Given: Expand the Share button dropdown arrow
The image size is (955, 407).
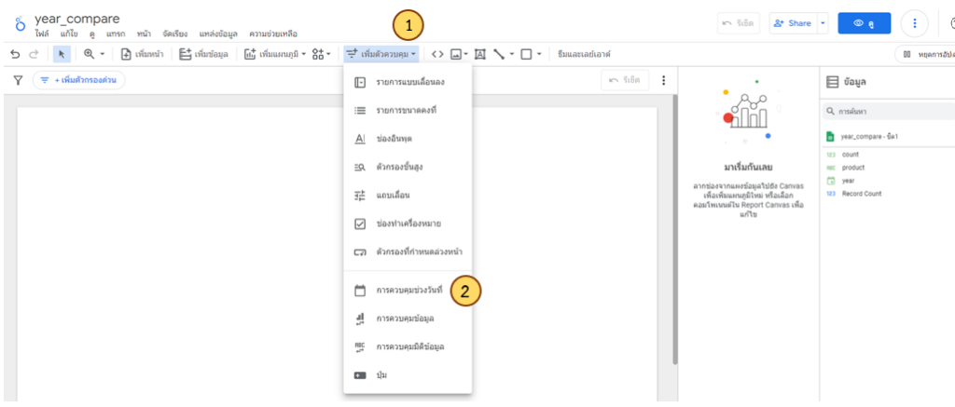Looking at the screenshot, I should click(x=824, y=23).
